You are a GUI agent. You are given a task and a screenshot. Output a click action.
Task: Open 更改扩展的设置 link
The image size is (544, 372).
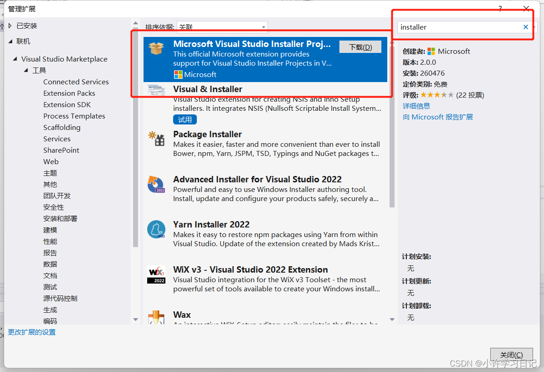[32, 332]
